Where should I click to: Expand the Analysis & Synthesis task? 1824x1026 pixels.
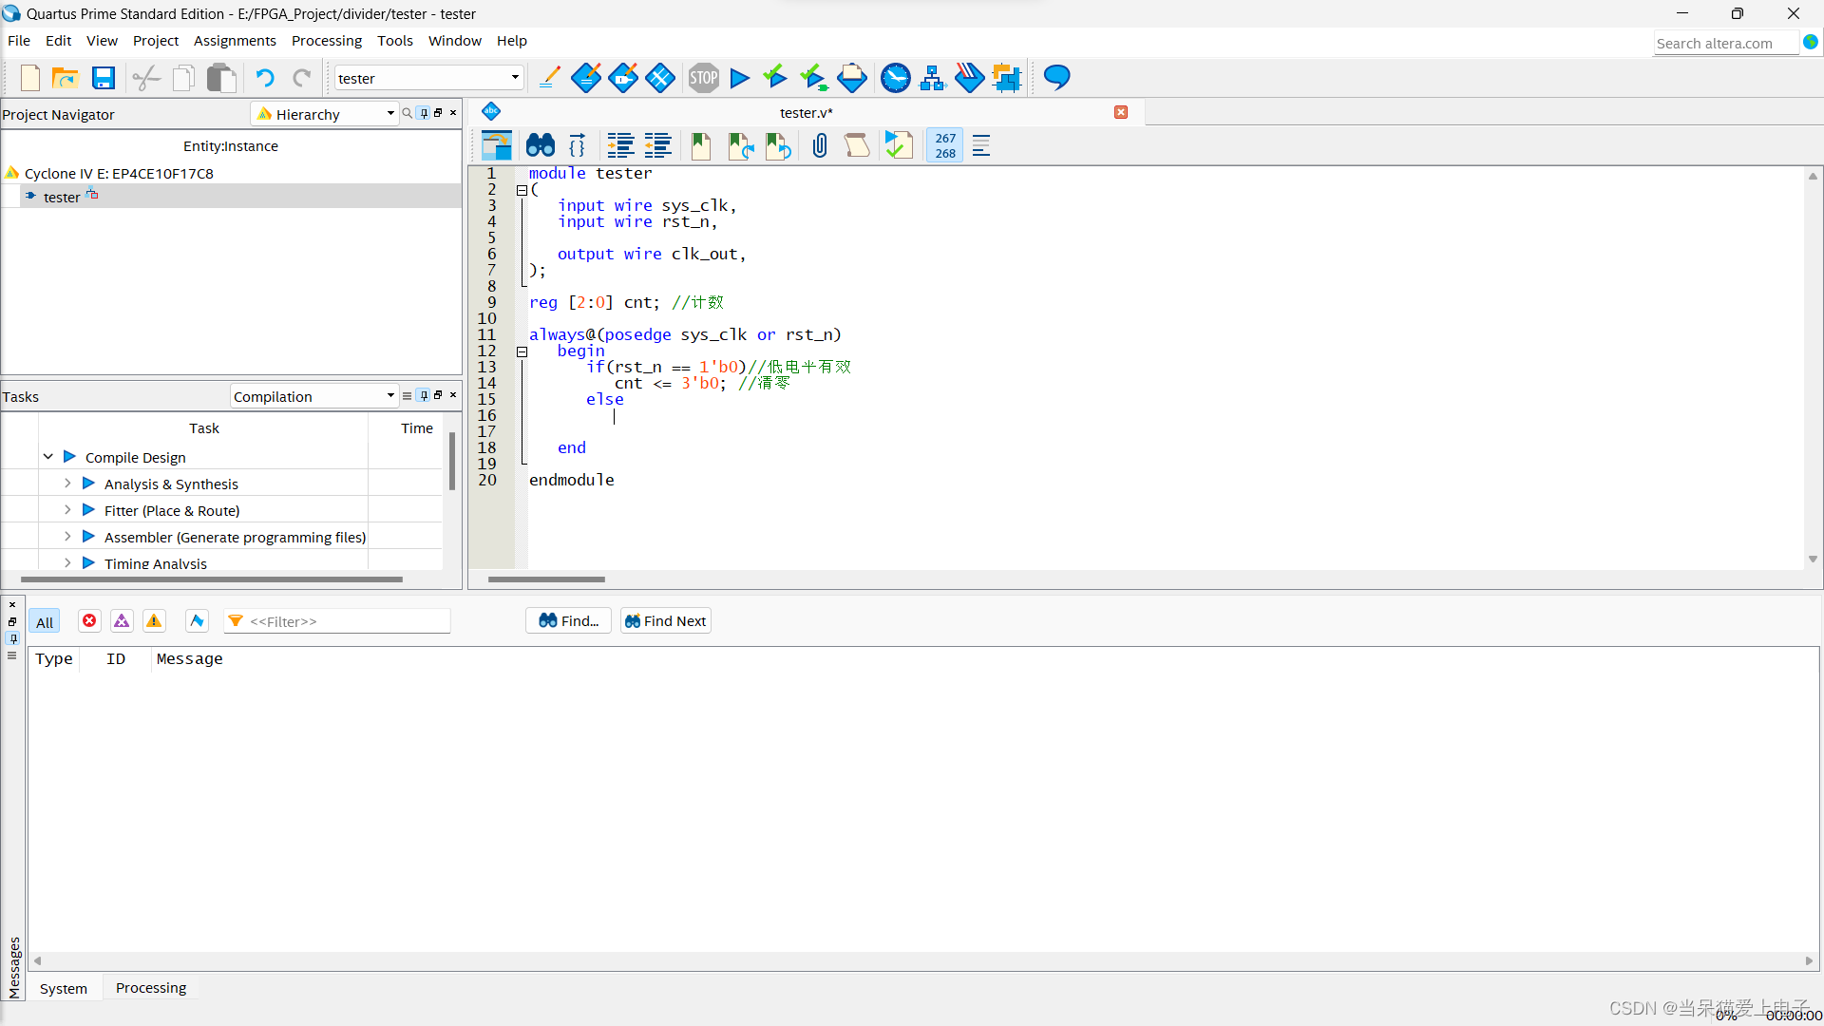(x=67, y=484)
